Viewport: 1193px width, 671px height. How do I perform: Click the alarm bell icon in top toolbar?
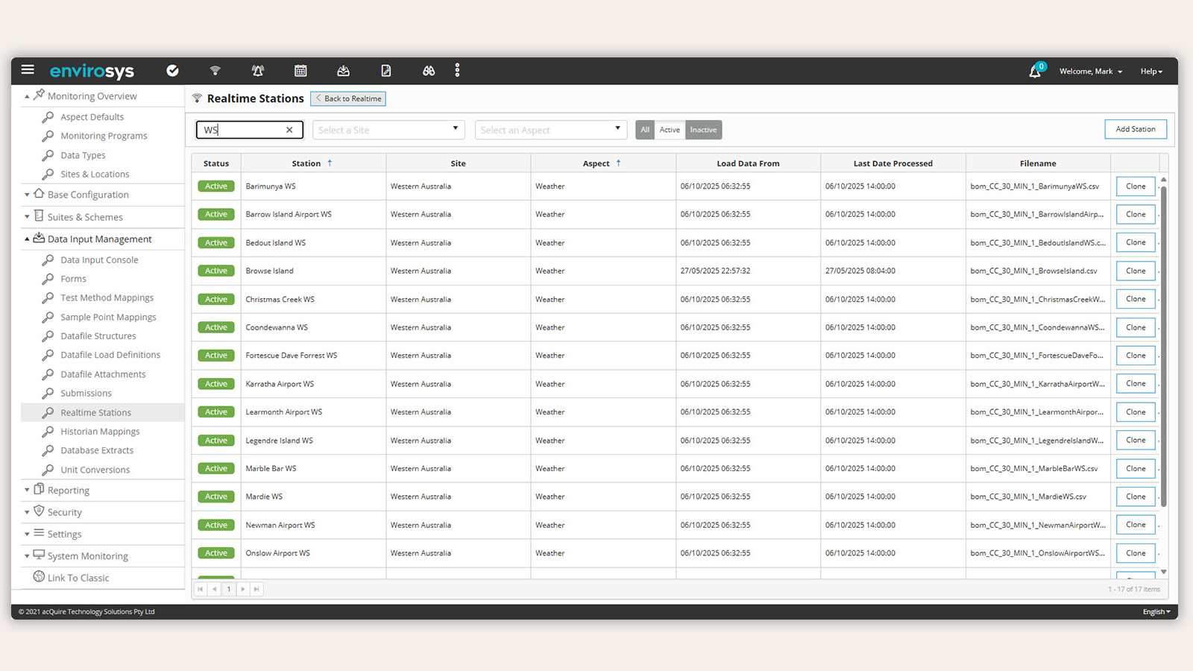pos(258,71)
